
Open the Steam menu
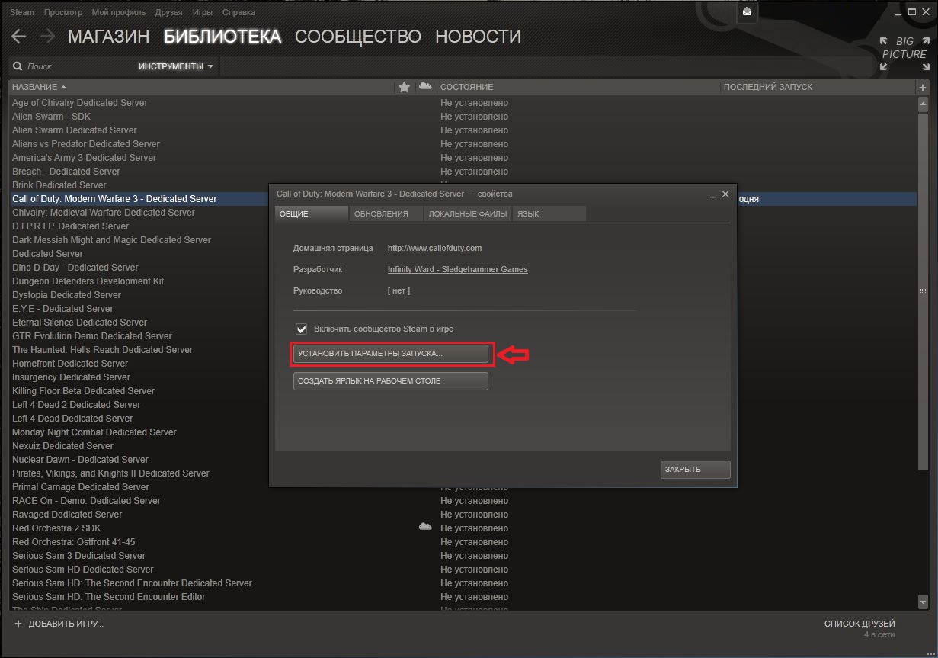[x=21, y=12]
